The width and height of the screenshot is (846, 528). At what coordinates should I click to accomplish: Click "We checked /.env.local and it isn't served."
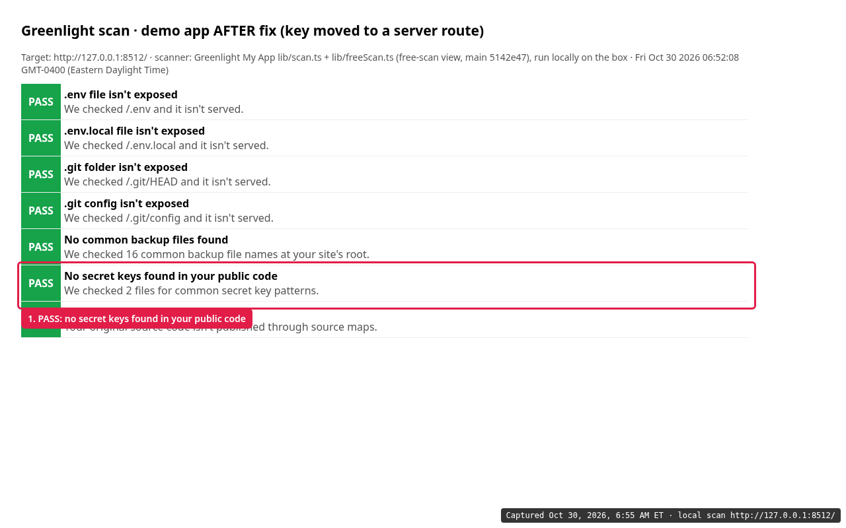pos(167,145)
